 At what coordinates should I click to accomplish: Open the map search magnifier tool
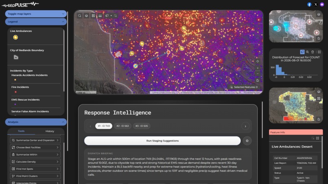coord(79,16)
